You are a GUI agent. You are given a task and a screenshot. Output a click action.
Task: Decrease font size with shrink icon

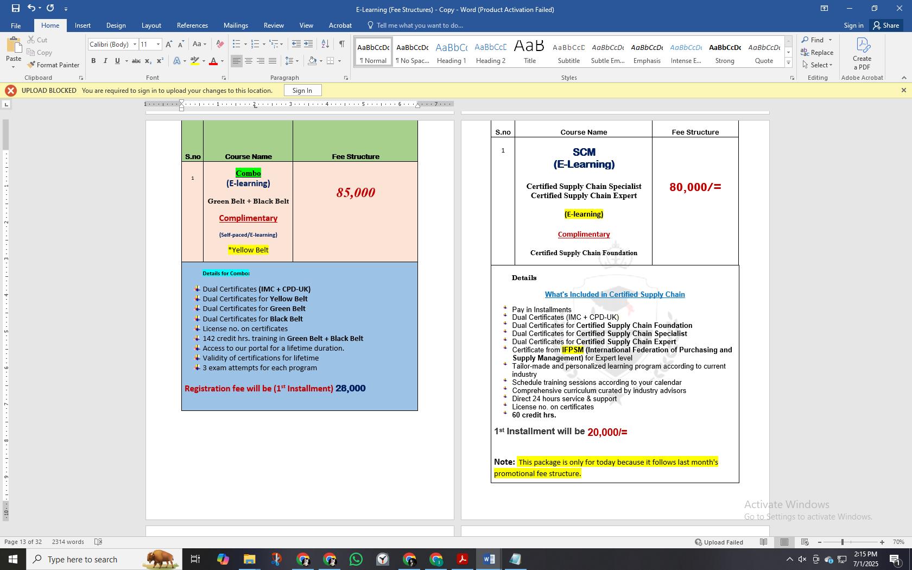click(x=181, y=45)
